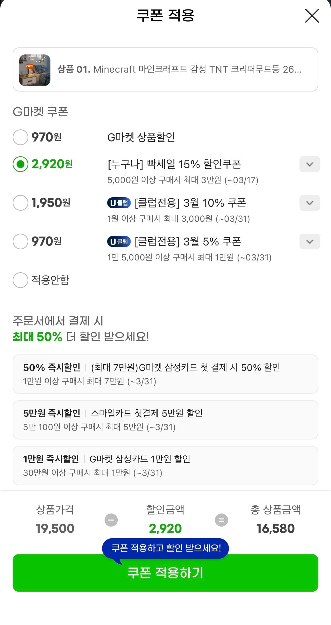Expand details for 3월 10% 쿠폰
Viewport: 331px width, 625px height.
pyautogui.click(x=309, y=203)
